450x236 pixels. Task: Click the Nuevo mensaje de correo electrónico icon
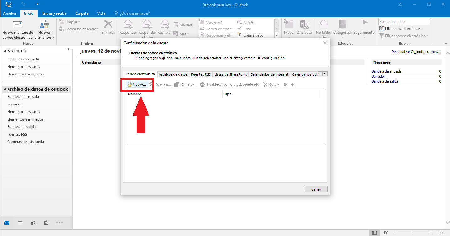(x=17, y=24)
